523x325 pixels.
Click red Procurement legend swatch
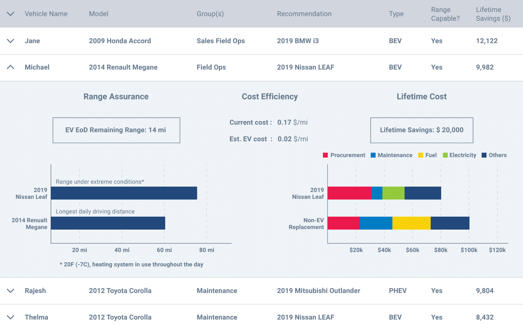click(325, 155)
